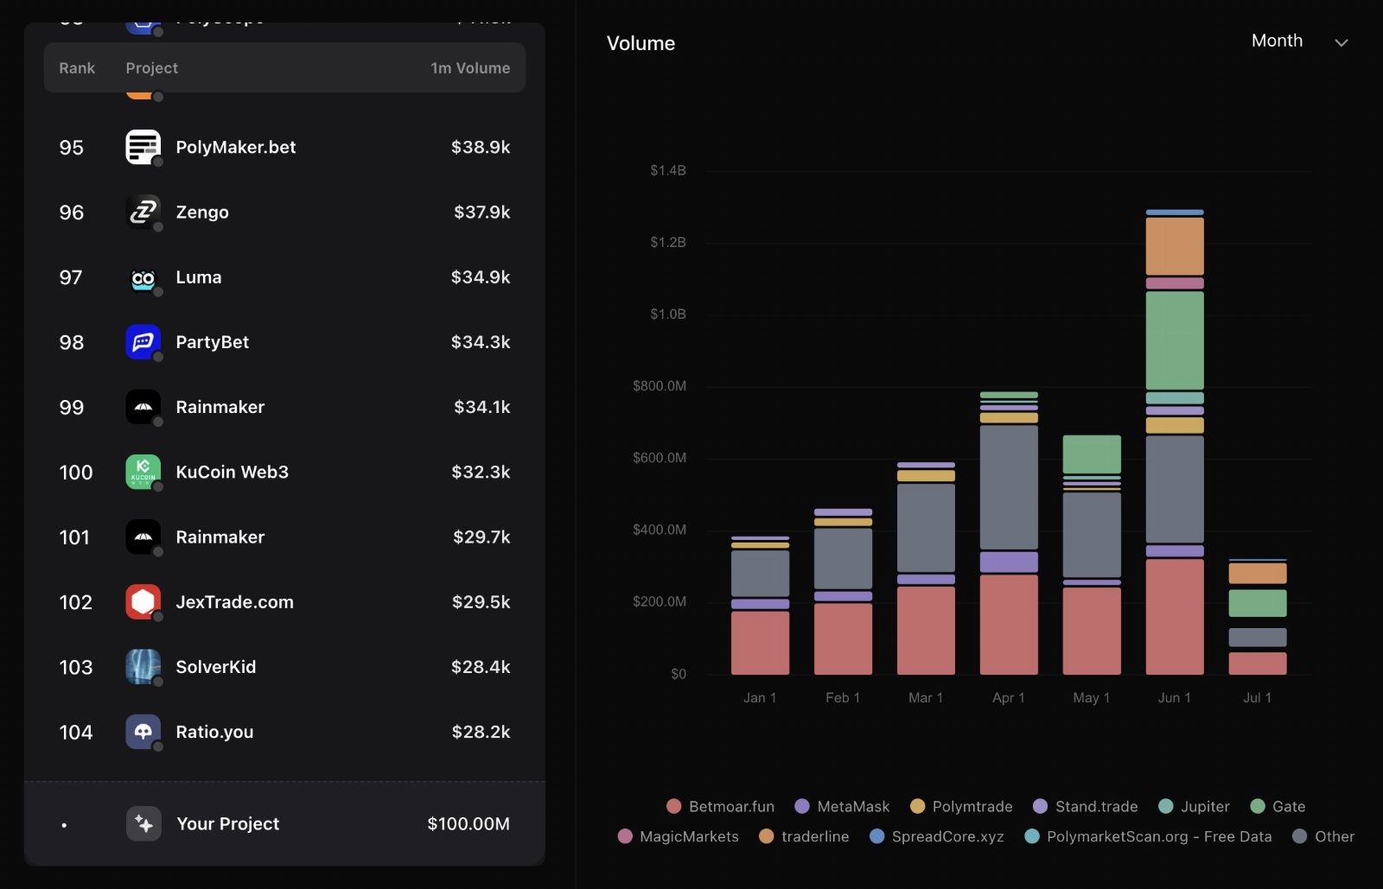
Task: Click the PolyMaker.bet project icon
Action: pos(143,147)
